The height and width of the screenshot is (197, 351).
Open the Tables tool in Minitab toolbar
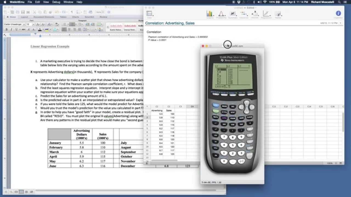(x=278, y=14)
